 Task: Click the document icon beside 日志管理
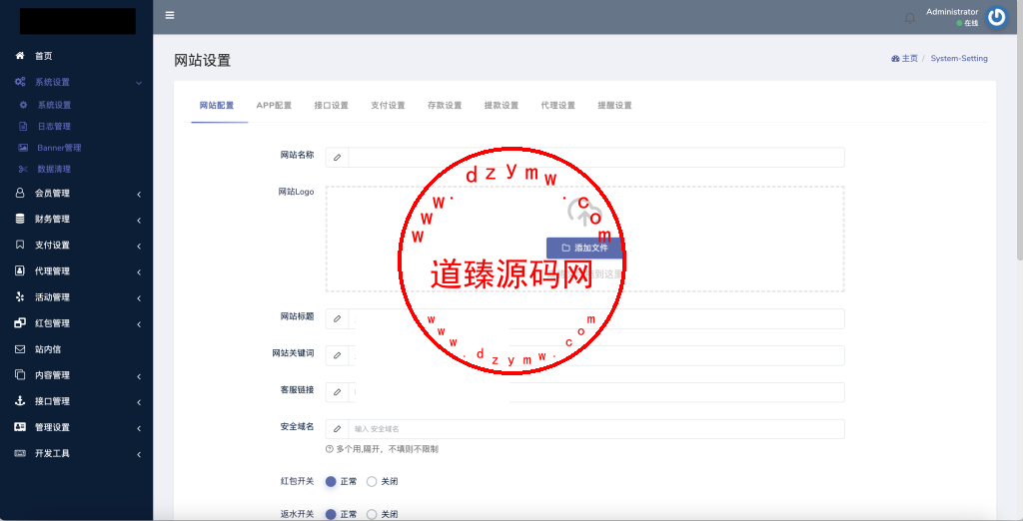click(24, 127)
